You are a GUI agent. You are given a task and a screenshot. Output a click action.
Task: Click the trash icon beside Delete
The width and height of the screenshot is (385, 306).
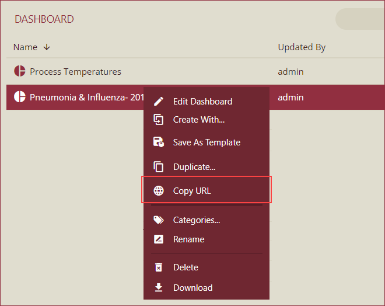coord(159,267)
